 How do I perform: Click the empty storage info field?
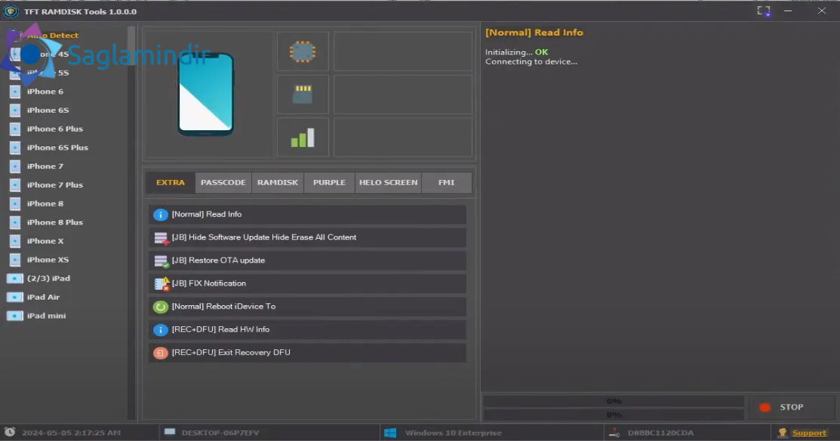pos(403,94)
